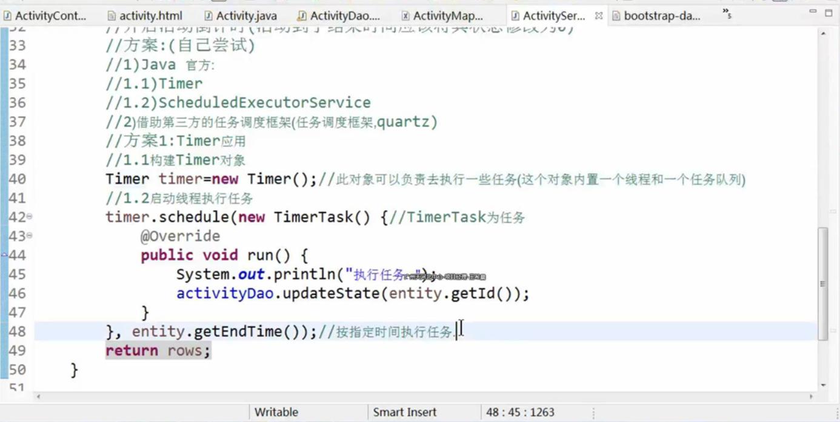Click the file icon on ActivityDao... tab
Viewport: 840px width, 422px height.
(x=302, y=16)
